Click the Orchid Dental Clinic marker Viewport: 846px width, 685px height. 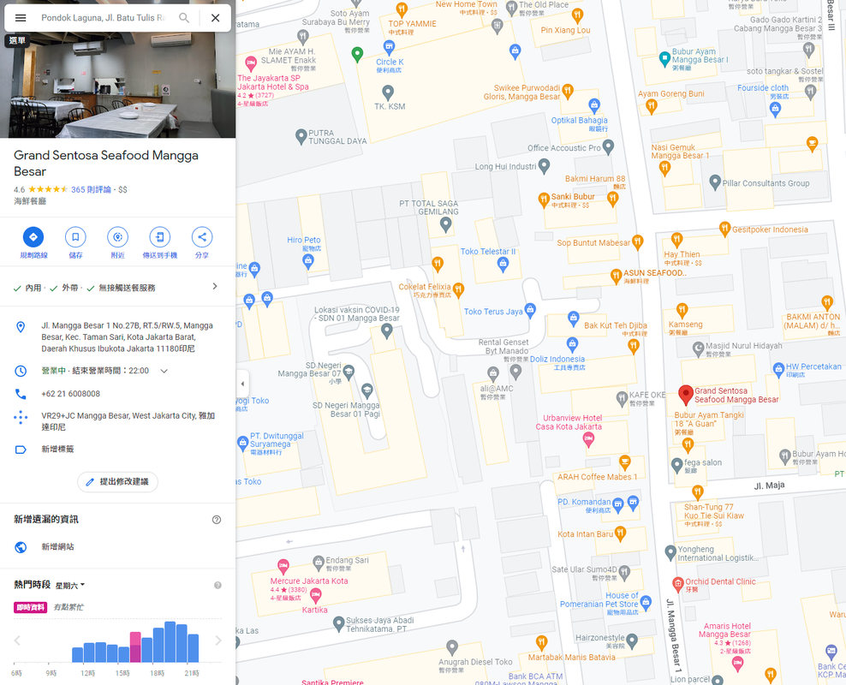click(x=678, y=583)
